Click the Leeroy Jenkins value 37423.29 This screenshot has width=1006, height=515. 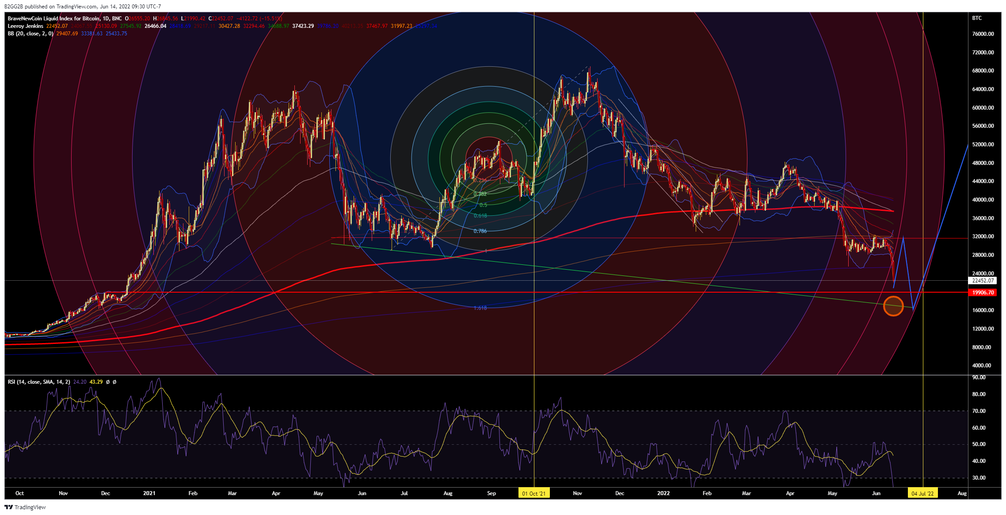(x=303, y=26)
